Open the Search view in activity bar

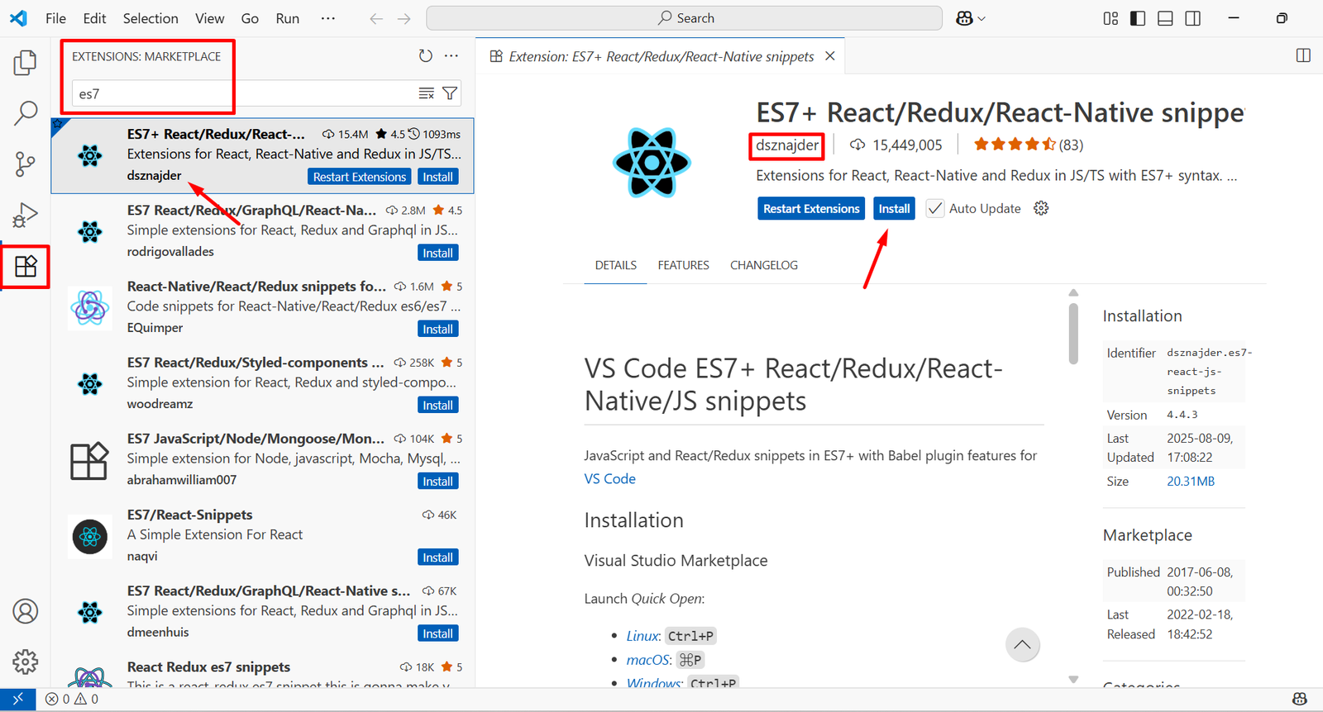tap(25, 113)
